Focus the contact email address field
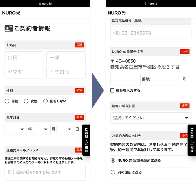The width and height of the screenshot is (196, 181). (45, 172)
